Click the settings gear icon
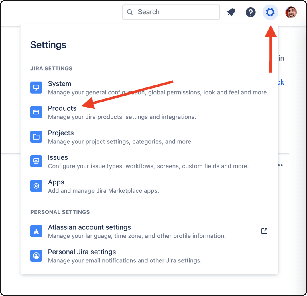This screenshot has height=296, width=307. [x=270, y=12]
